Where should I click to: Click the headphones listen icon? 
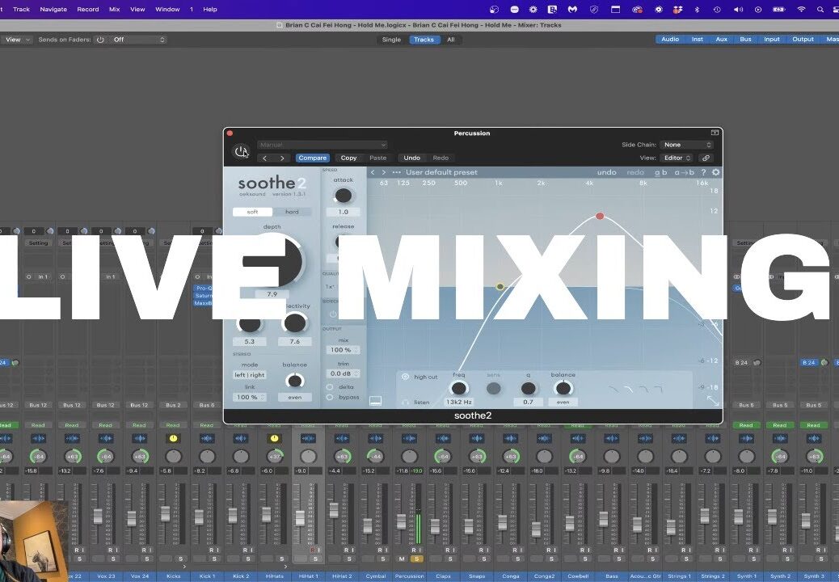coord(405,403)
